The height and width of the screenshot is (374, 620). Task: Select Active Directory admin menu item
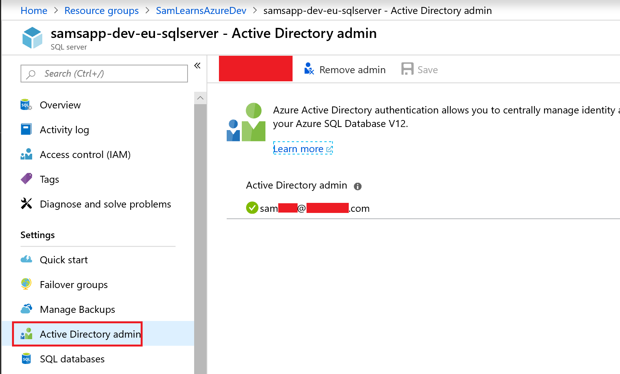[x=90, y=334]
